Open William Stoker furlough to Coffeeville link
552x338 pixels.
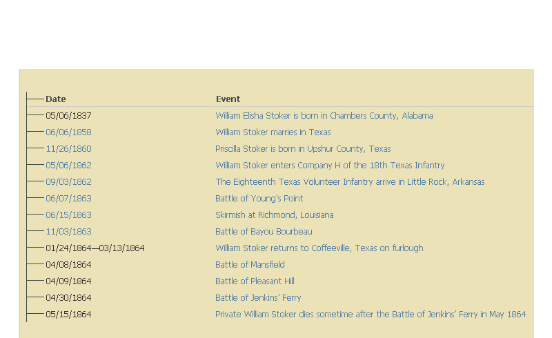[319, 248]
